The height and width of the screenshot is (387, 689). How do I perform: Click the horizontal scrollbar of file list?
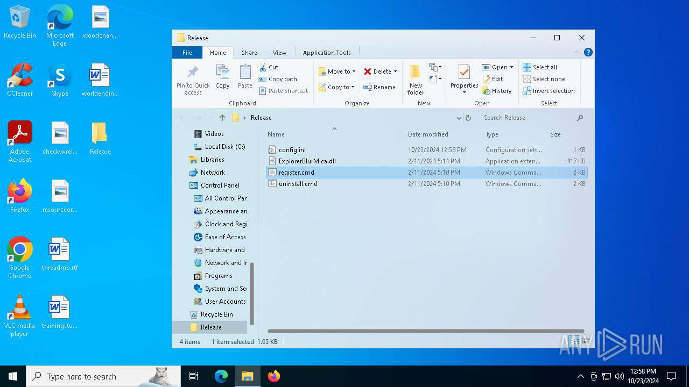coord(426,331)
